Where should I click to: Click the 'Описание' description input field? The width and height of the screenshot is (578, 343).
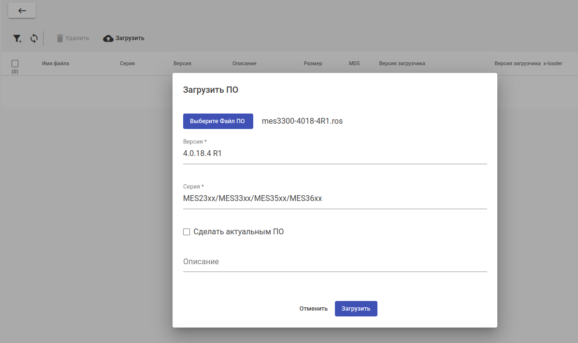(x=334, y=261)
